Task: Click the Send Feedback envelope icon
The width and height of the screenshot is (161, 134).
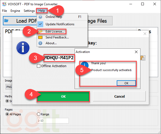Action: tap(40, 37)
